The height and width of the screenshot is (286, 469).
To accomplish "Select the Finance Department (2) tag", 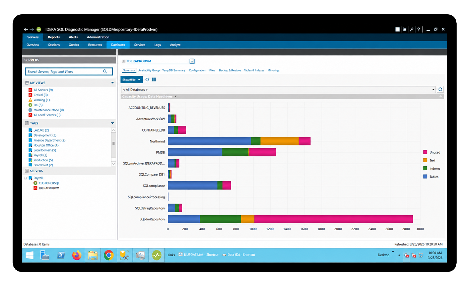I will click(x=49, y=140).
